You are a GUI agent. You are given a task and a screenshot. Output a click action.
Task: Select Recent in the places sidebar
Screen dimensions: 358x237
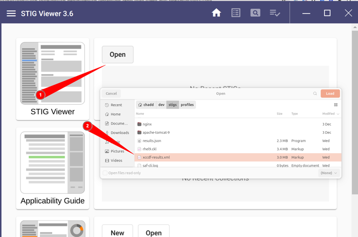[116, 105]
